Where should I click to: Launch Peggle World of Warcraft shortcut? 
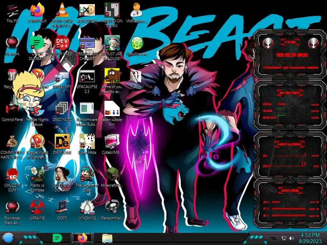[x=37, y=147]
